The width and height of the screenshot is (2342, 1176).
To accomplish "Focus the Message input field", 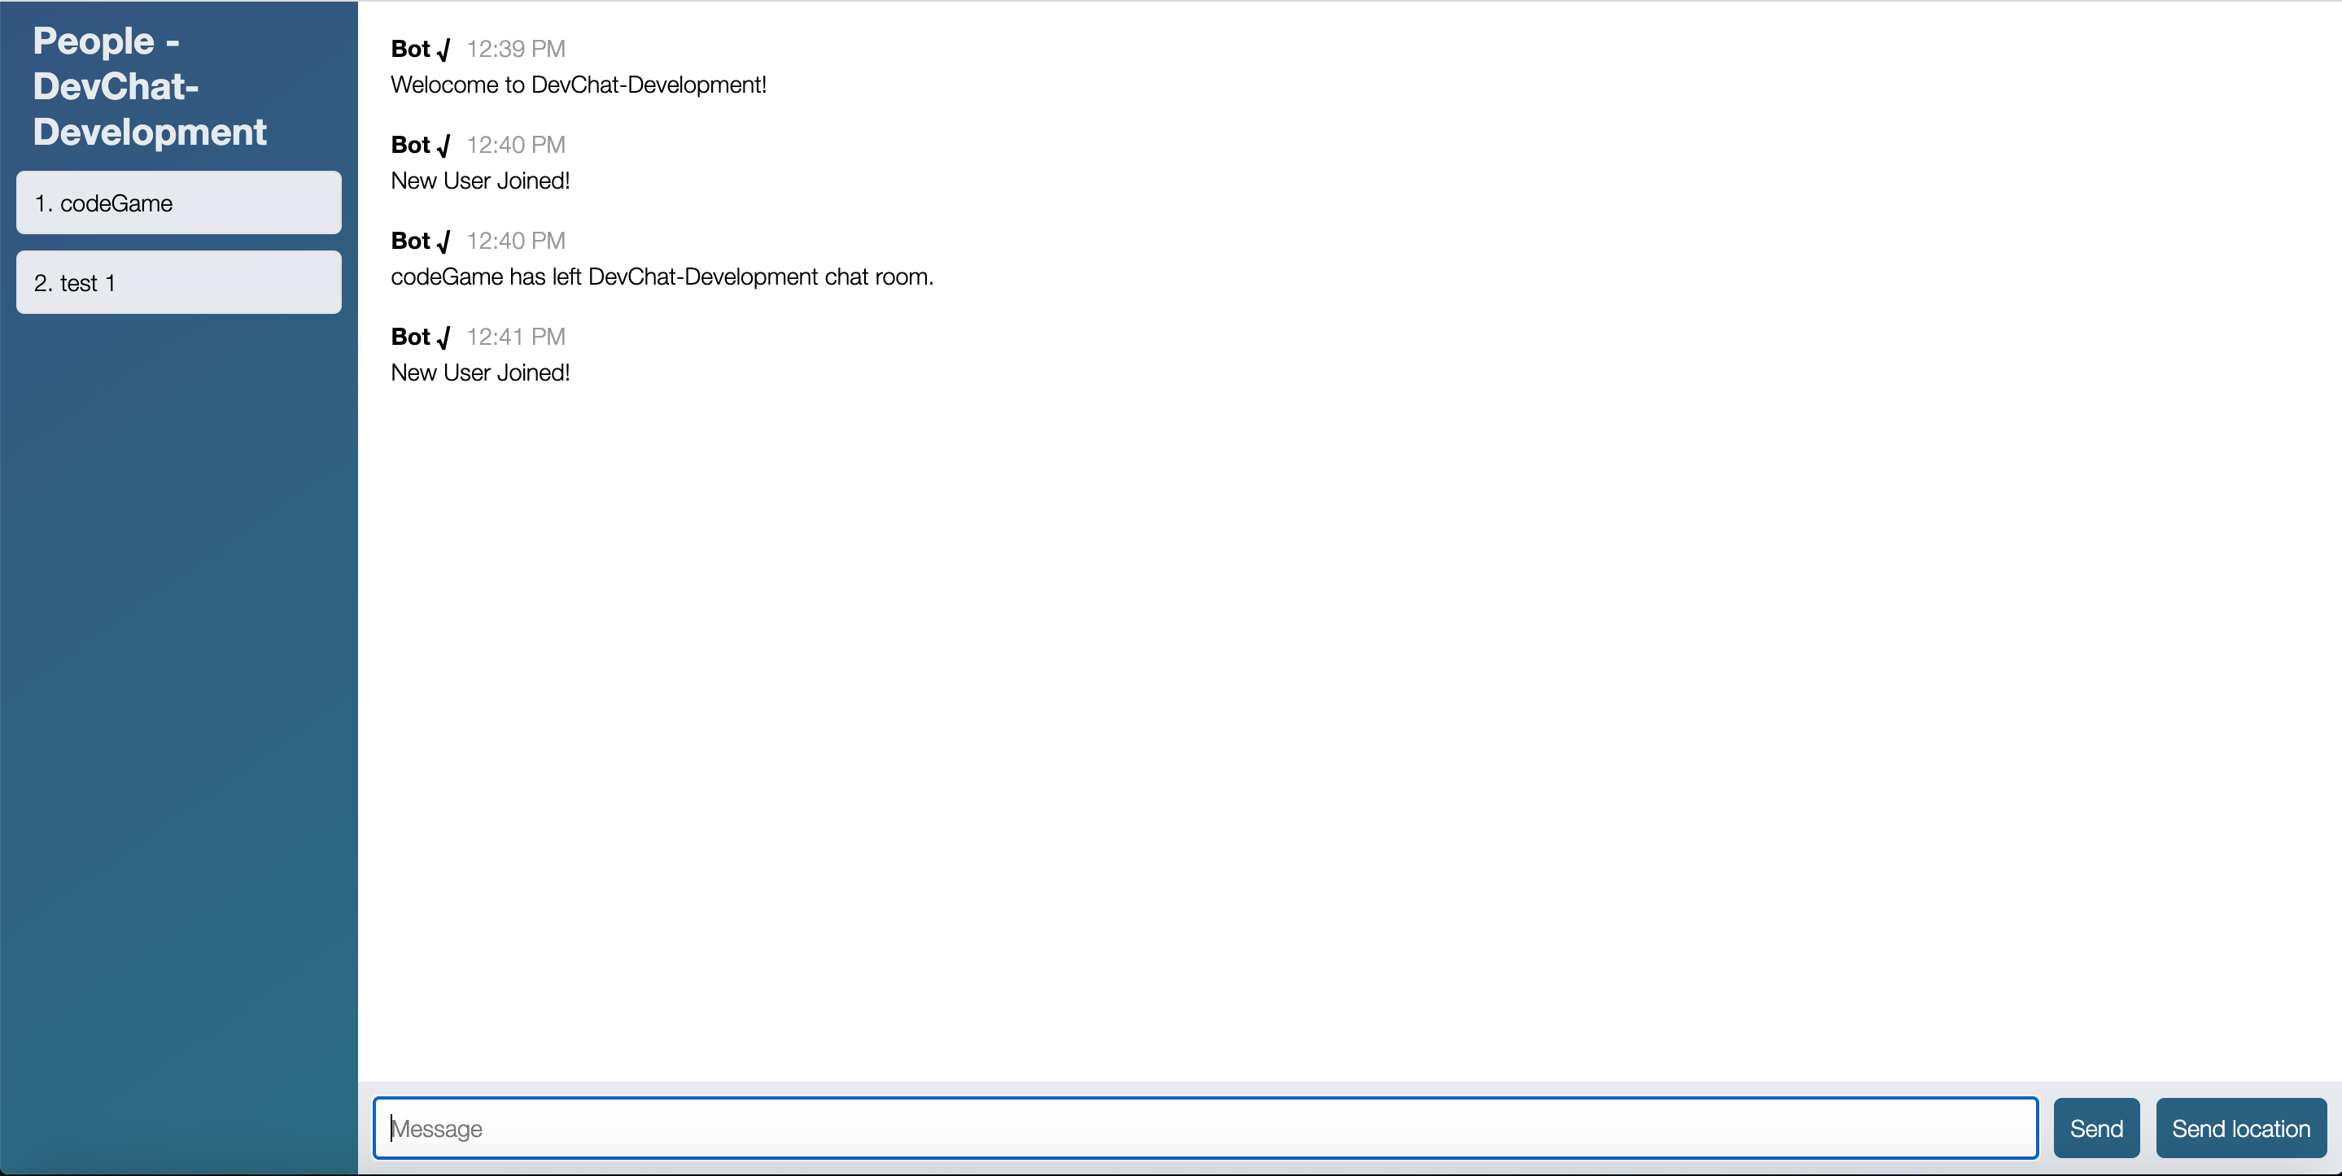I will tap(1204, 1128).
